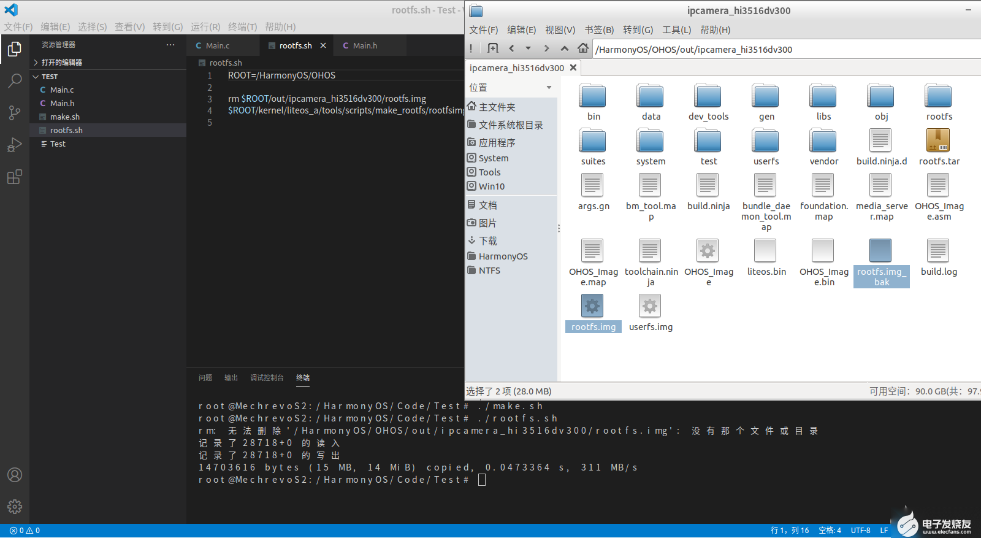Select the rootfs.img file icon
981x538 pixels.
coord(592,306)
